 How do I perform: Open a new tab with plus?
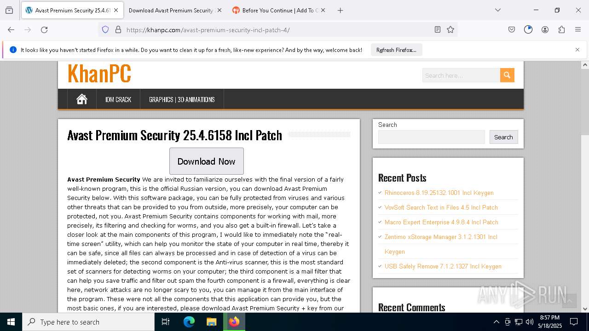coord(340,10)
